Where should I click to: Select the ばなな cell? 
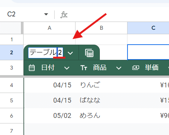(101, 100)
